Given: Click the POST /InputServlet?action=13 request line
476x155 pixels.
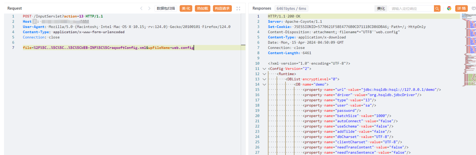Looking at the screenshot, I should click(63, 16).
